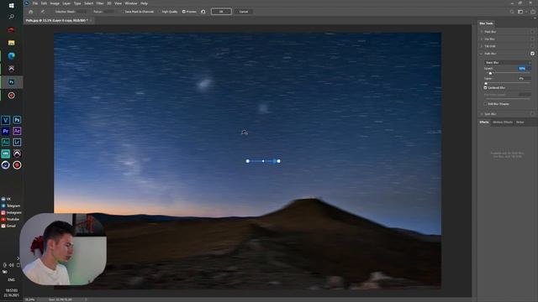The width and height of the screenshot is (538, 302).
Task: Launch the V app desktop shortcut
Action: pyautogui.click(x=6, y=120)
